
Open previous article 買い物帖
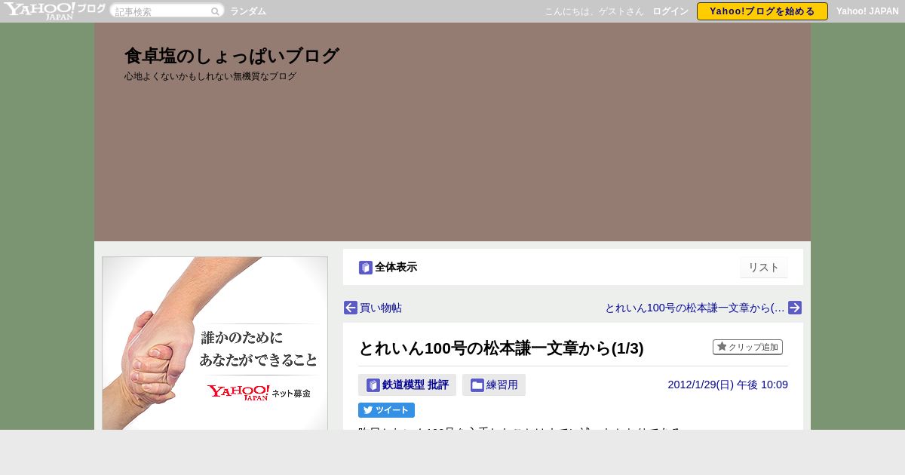click(381, 308)
